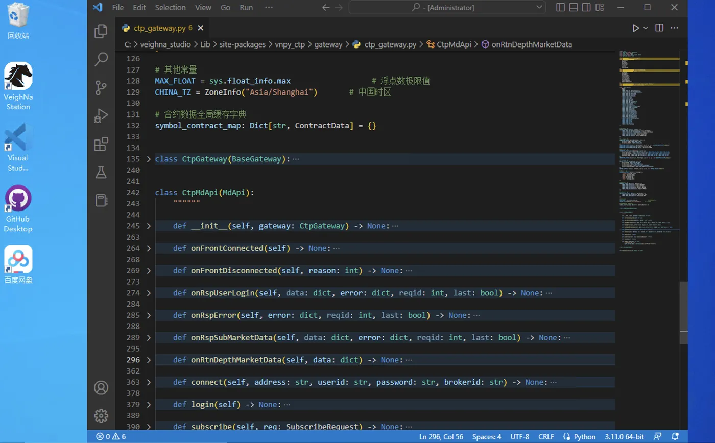The height and width of the screenshot is (443, 715).
Task: Open the Manage gear menu
Action: point(101,415)
